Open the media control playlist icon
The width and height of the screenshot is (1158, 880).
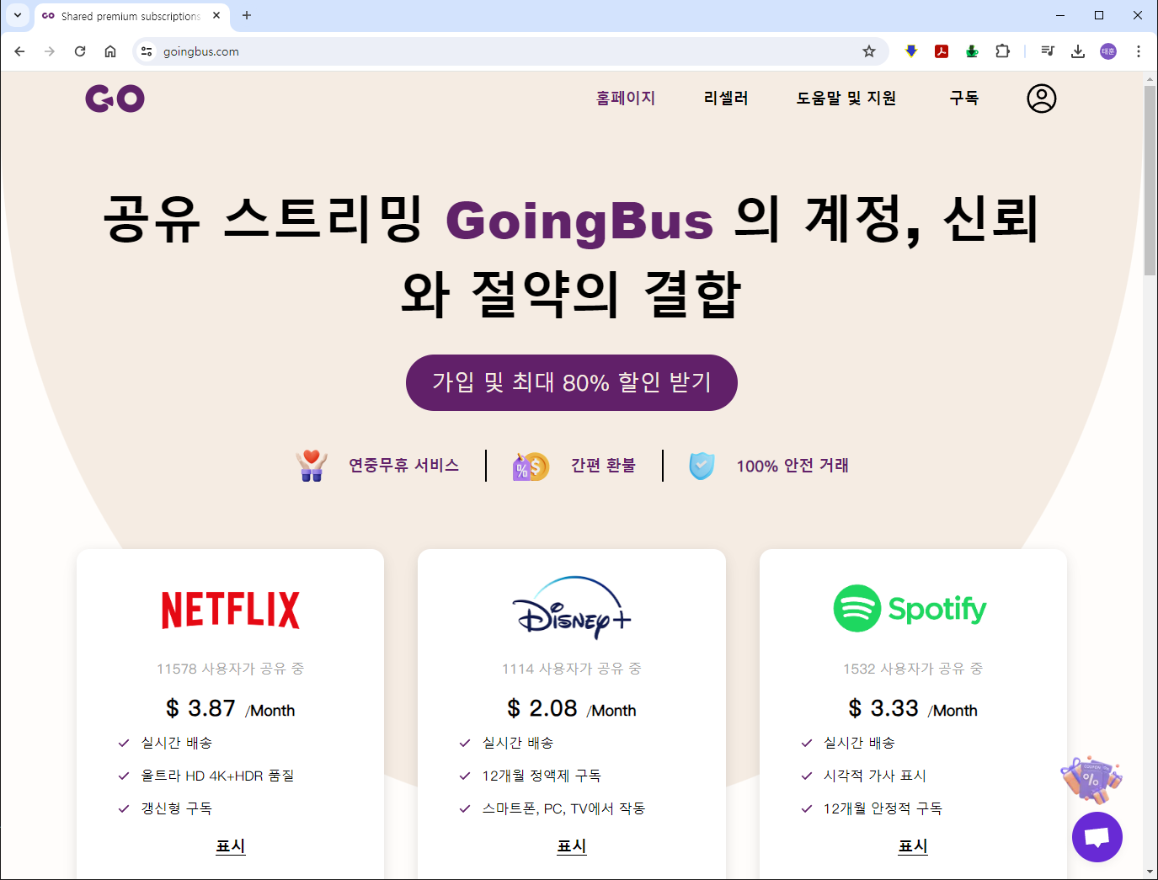coord(1048,51)
